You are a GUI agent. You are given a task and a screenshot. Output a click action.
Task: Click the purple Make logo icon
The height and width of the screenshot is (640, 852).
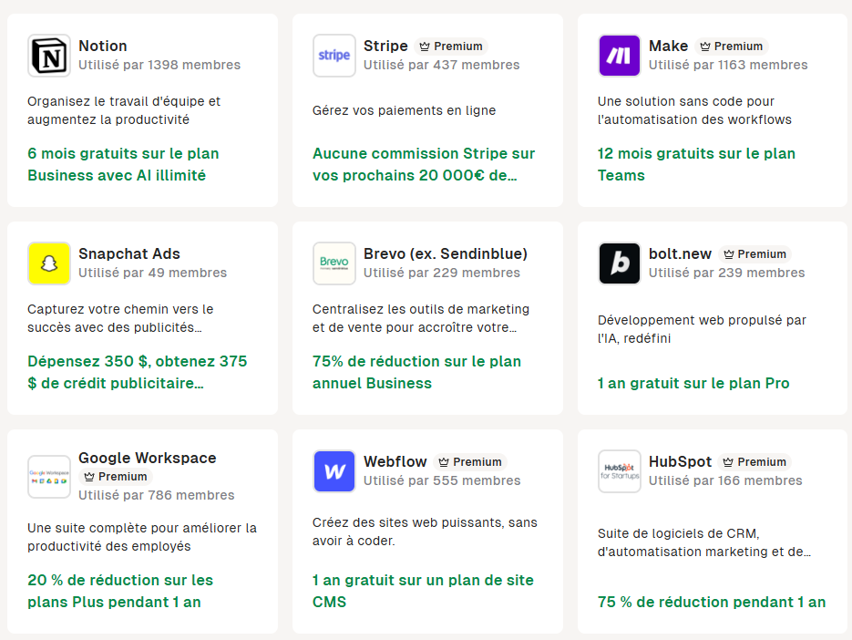point(620,56)
